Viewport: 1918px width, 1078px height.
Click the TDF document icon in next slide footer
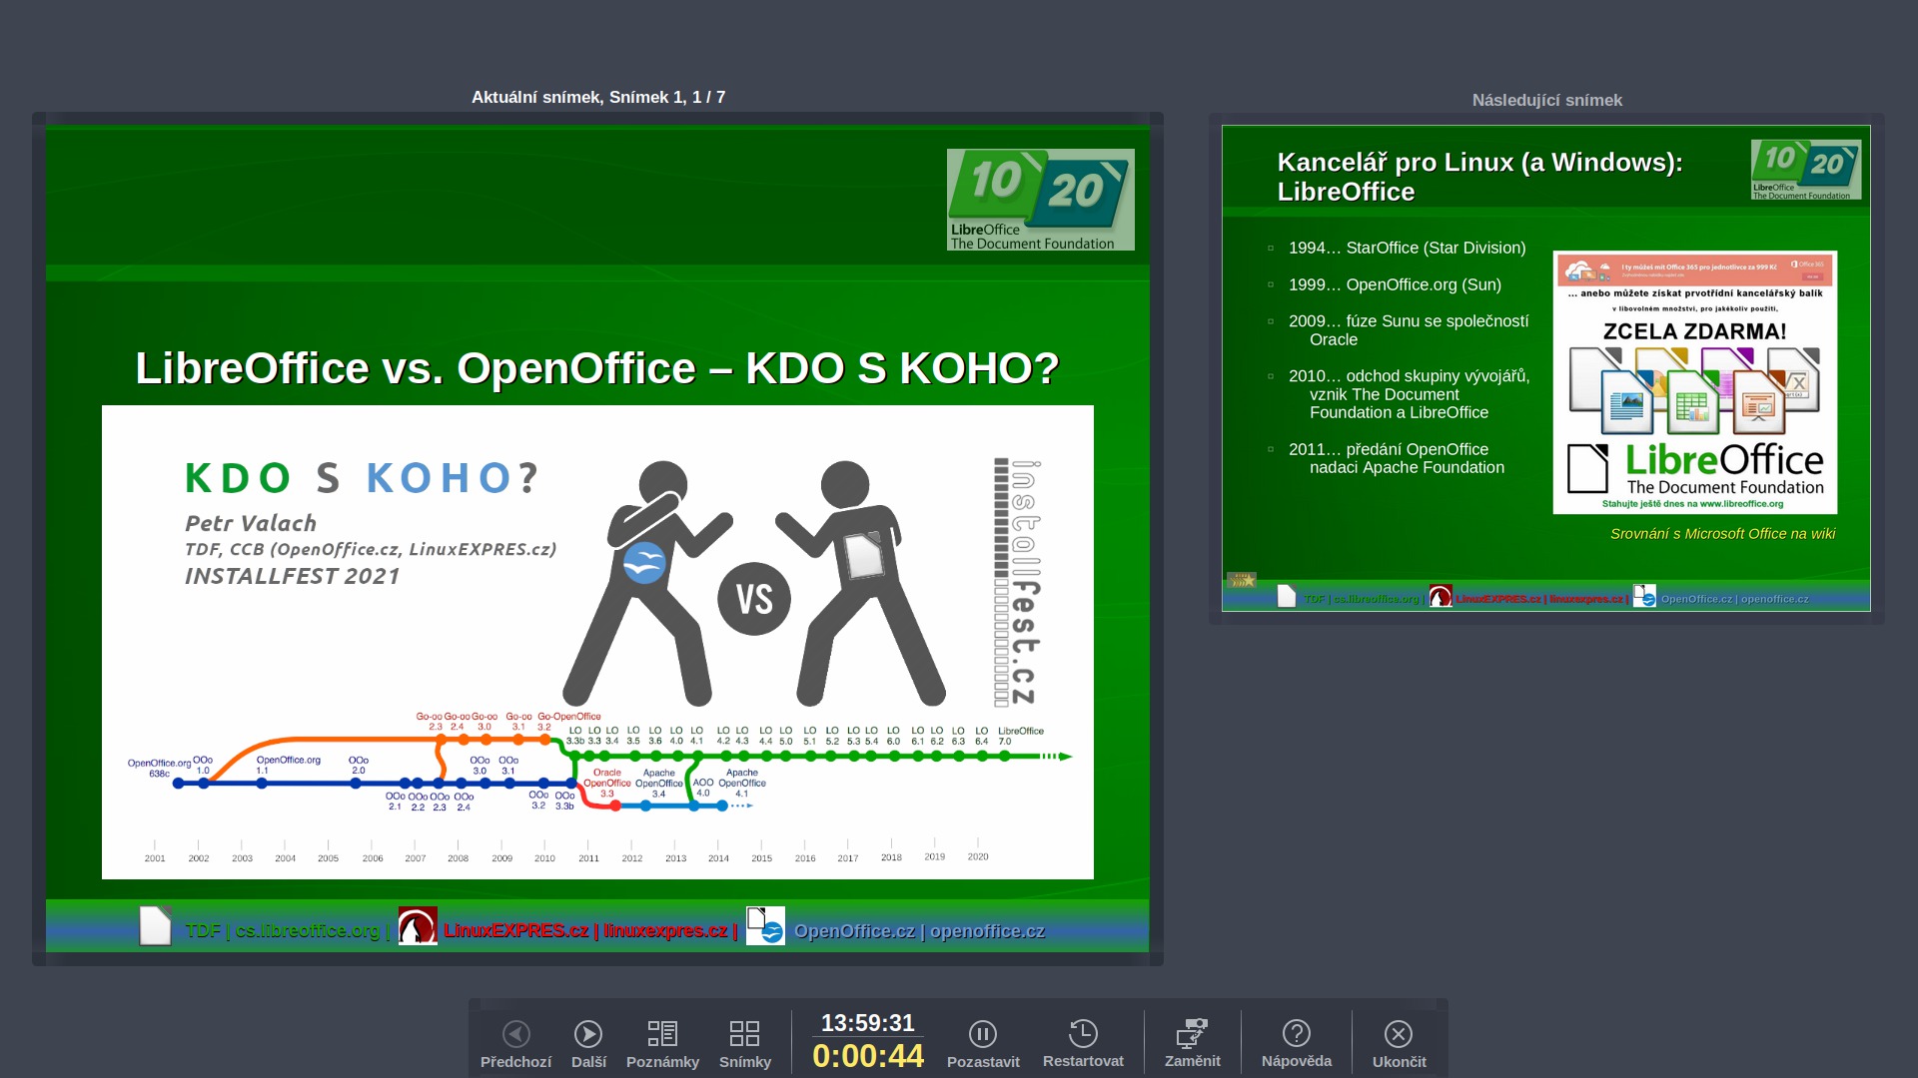pos(1287,596)
